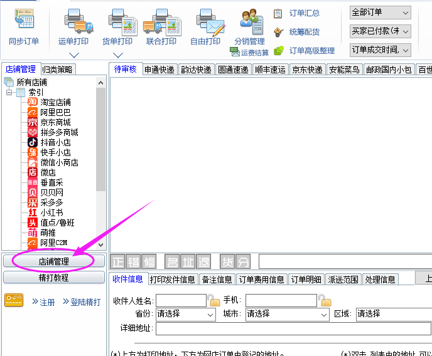The image size is (432, 356).
Task: Switch to the 顺丰速运 tab
Action: (270, 70)
